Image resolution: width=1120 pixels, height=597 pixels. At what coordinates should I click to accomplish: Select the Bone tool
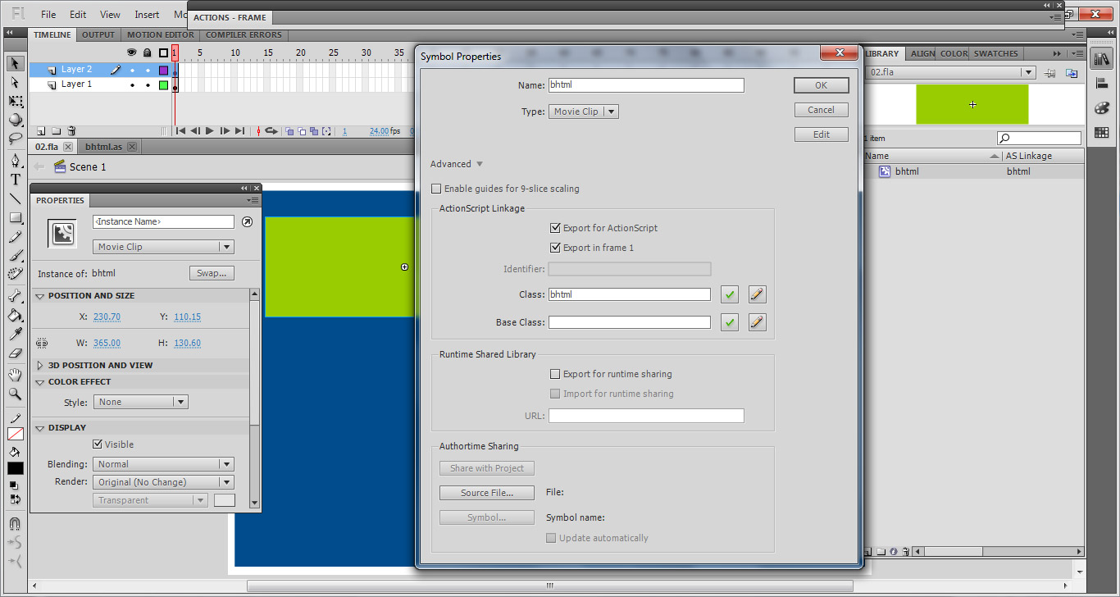click(x=15, y=296)
